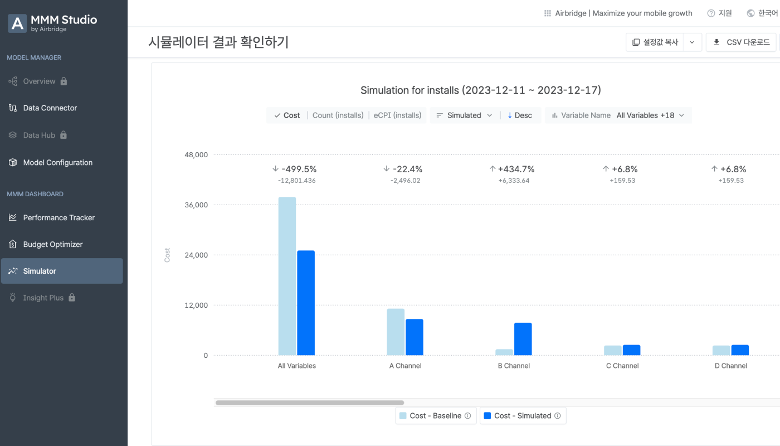Click the Budget Optimizer house icon
Screen dimensions: 780x446
click(x=13, y=244)
